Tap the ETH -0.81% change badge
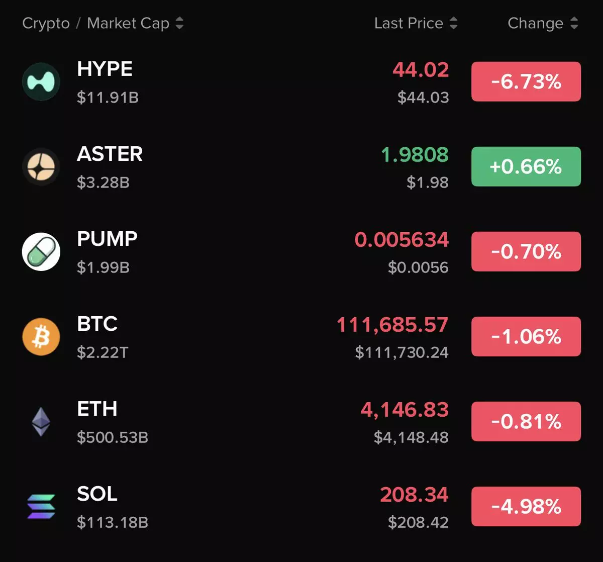Viewport: 603px width, 562px height. (x=526, y=421)
